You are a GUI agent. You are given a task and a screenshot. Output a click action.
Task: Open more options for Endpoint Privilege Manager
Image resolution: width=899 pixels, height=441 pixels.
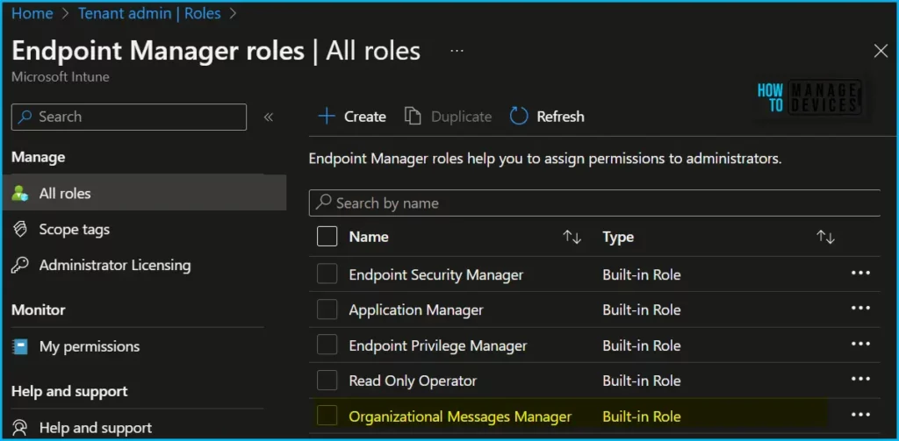point(860,345)
